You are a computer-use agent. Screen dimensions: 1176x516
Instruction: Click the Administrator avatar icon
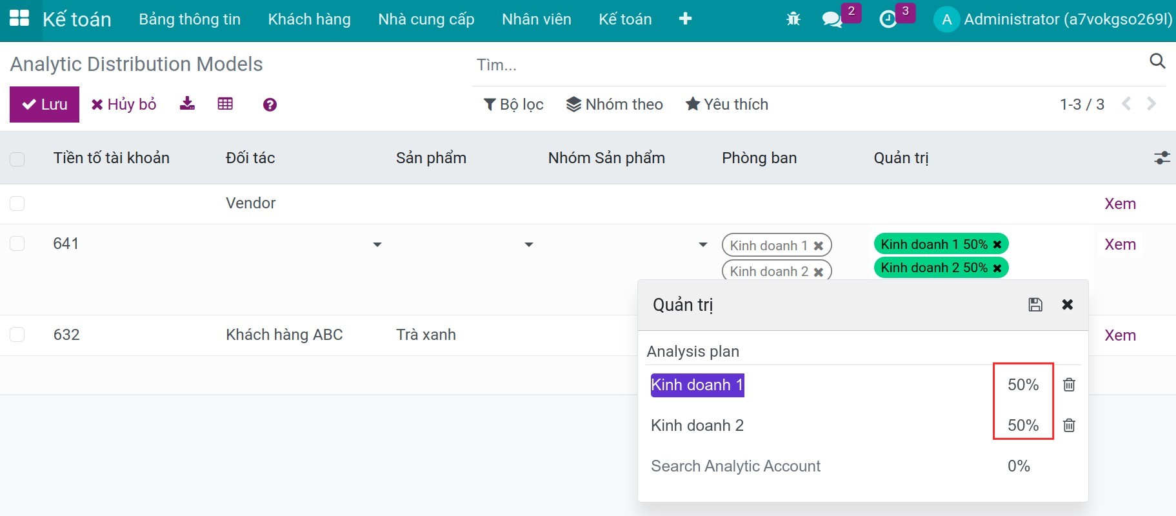(x=946, y=19)
